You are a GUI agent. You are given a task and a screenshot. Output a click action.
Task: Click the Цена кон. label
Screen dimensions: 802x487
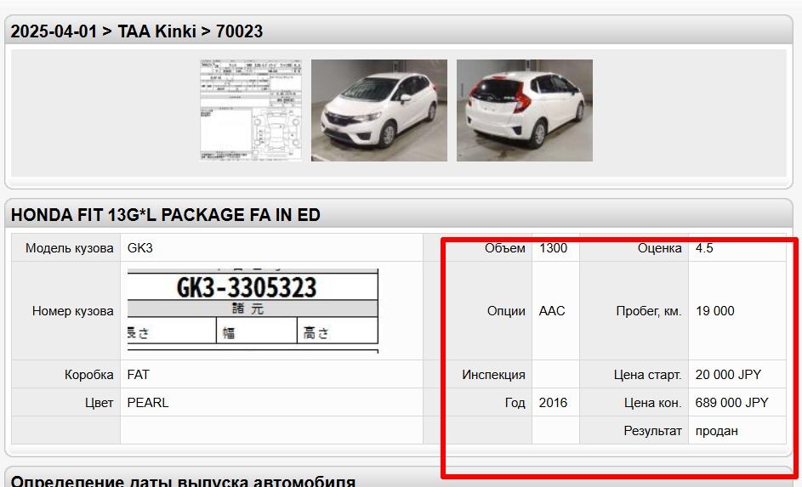coord(653,403)
